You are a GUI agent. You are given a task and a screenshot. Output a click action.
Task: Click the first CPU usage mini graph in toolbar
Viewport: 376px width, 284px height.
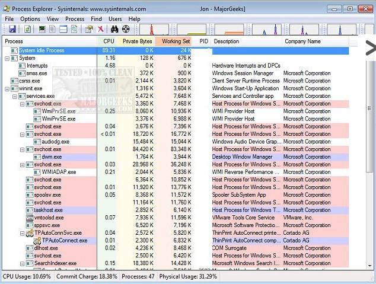[154, 29]
